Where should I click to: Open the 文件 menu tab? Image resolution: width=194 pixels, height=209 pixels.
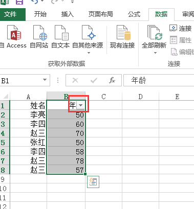[x=11, y=14]
